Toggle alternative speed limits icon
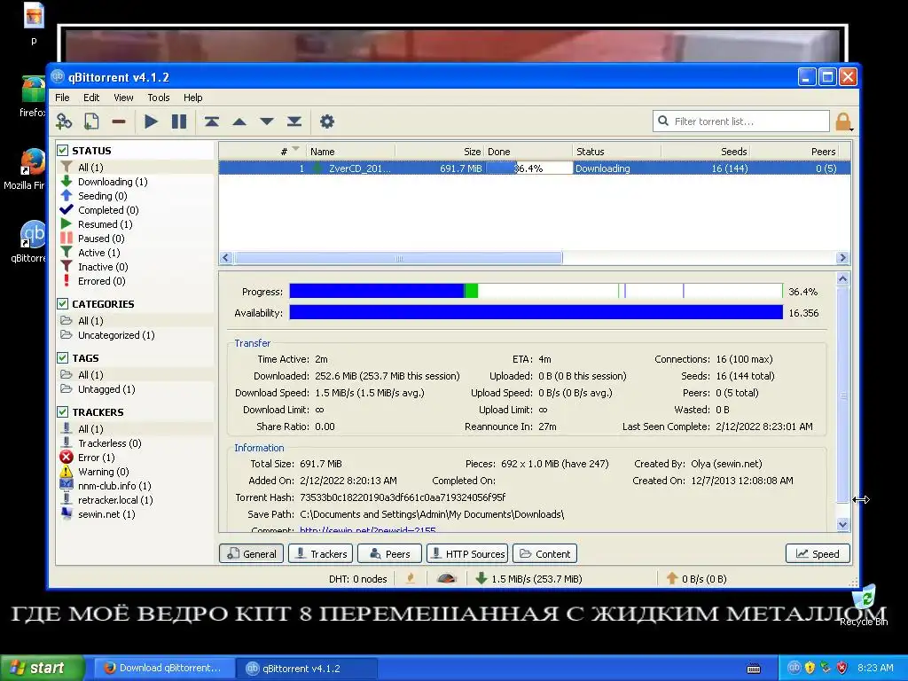The image size is (908, 681). (447, 578)
